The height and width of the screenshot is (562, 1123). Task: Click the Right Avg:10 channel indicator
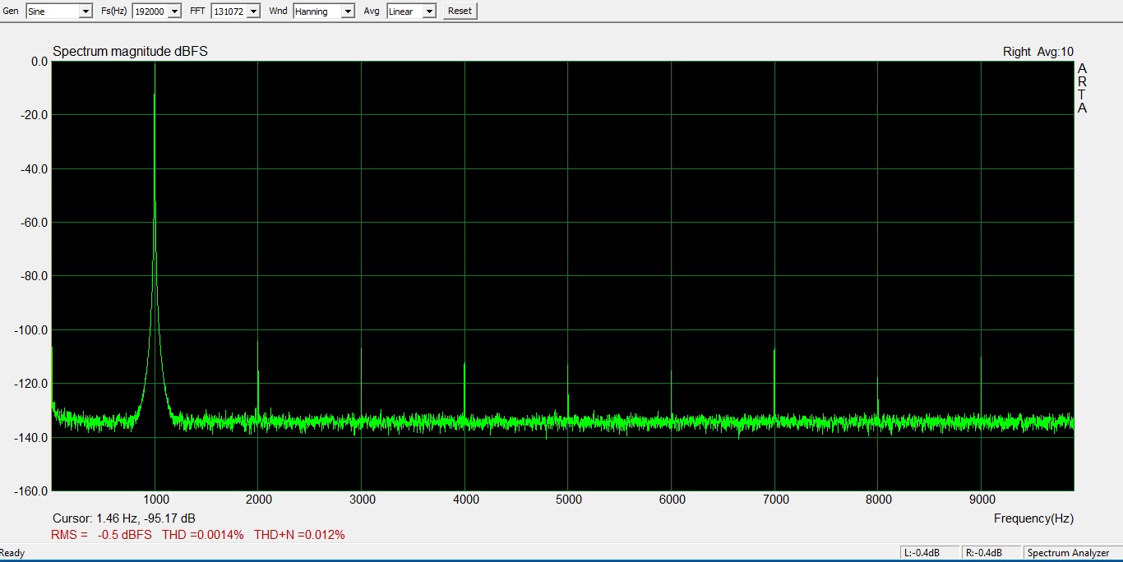tap(1038, 52)
